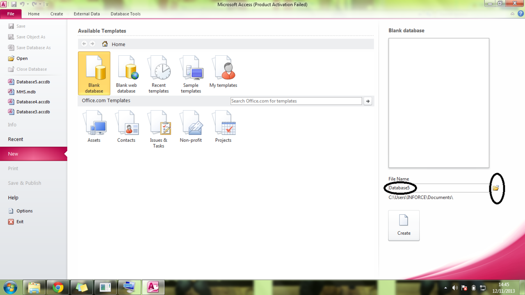The width and height of the screenshot is (525, 295).
Task: Open the Redo dropdown arrow
Action: (39, 5)
